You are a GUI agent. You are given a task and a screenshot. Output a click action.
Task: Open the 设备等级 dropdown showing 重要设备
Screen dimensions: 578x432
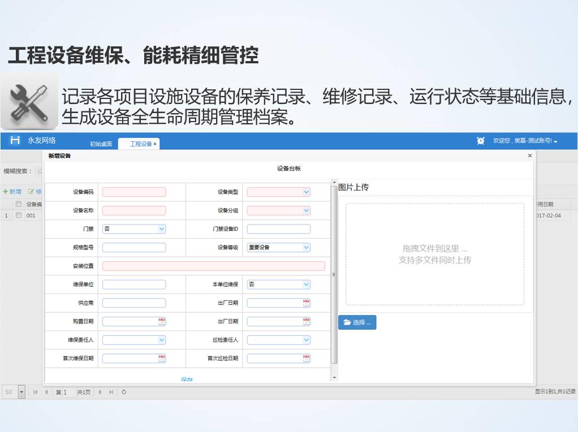point(307,248)
